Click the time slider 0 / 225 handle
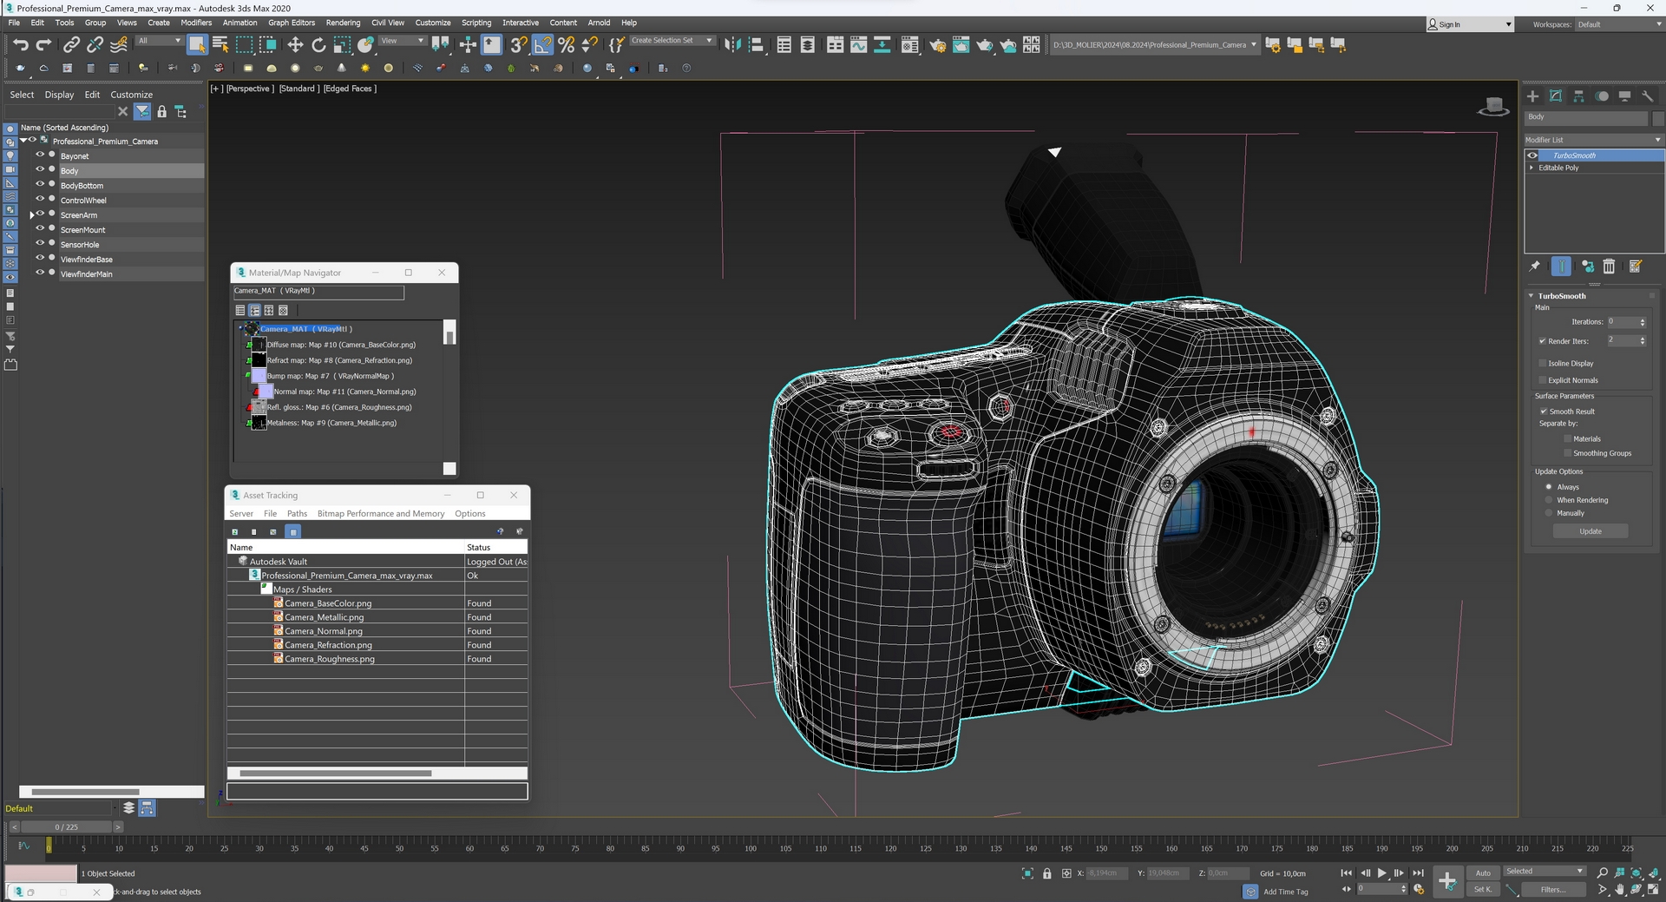 pyautogui.click(x=67, y=826)
